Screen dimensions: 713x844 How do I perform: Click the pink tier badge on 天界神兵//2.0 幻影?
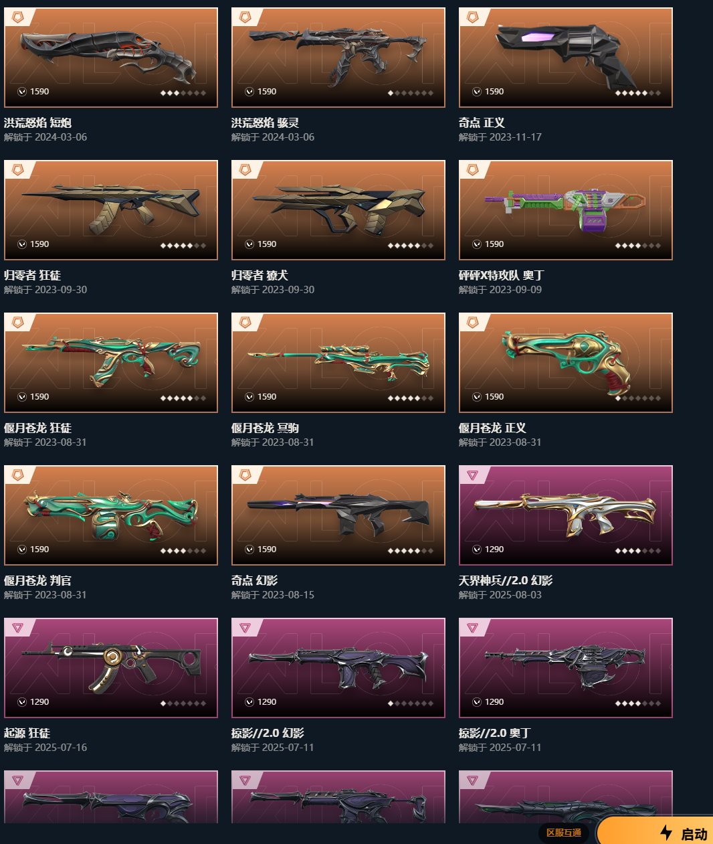[x=473, y=475]
